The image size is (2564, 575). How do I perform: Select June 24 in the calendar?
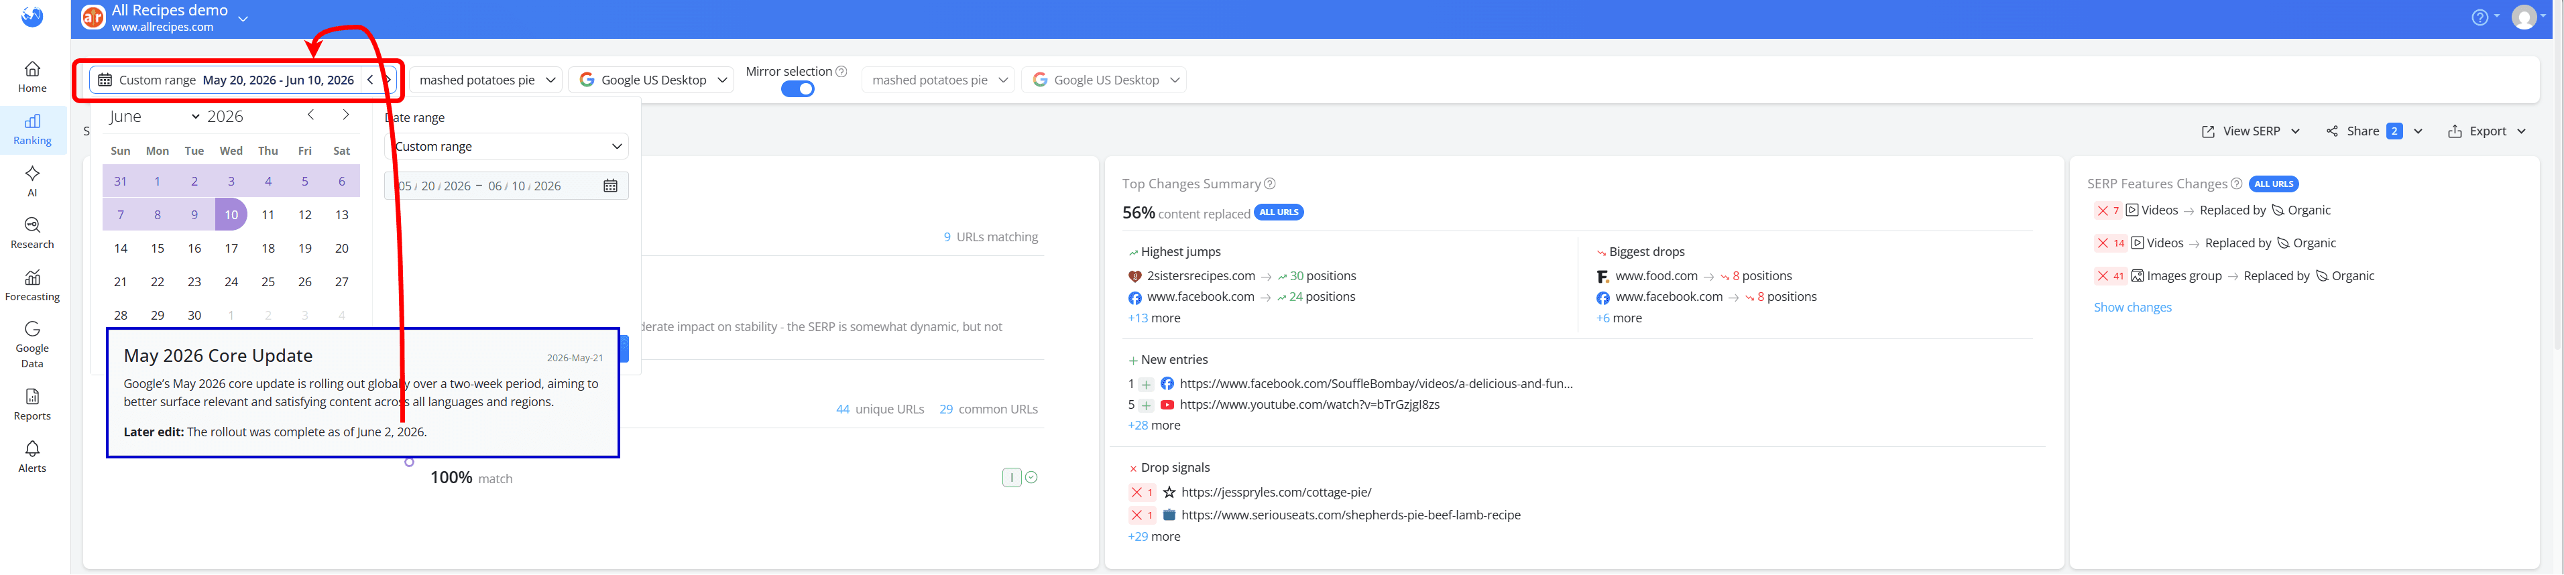231,283
